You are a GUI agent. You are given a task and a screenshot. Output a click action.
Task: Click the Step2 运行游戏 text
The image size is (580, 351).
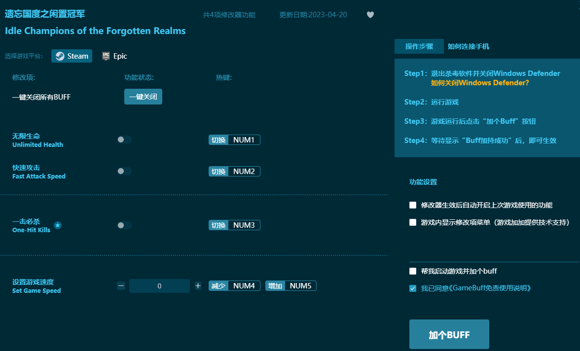tap(431, 102)
